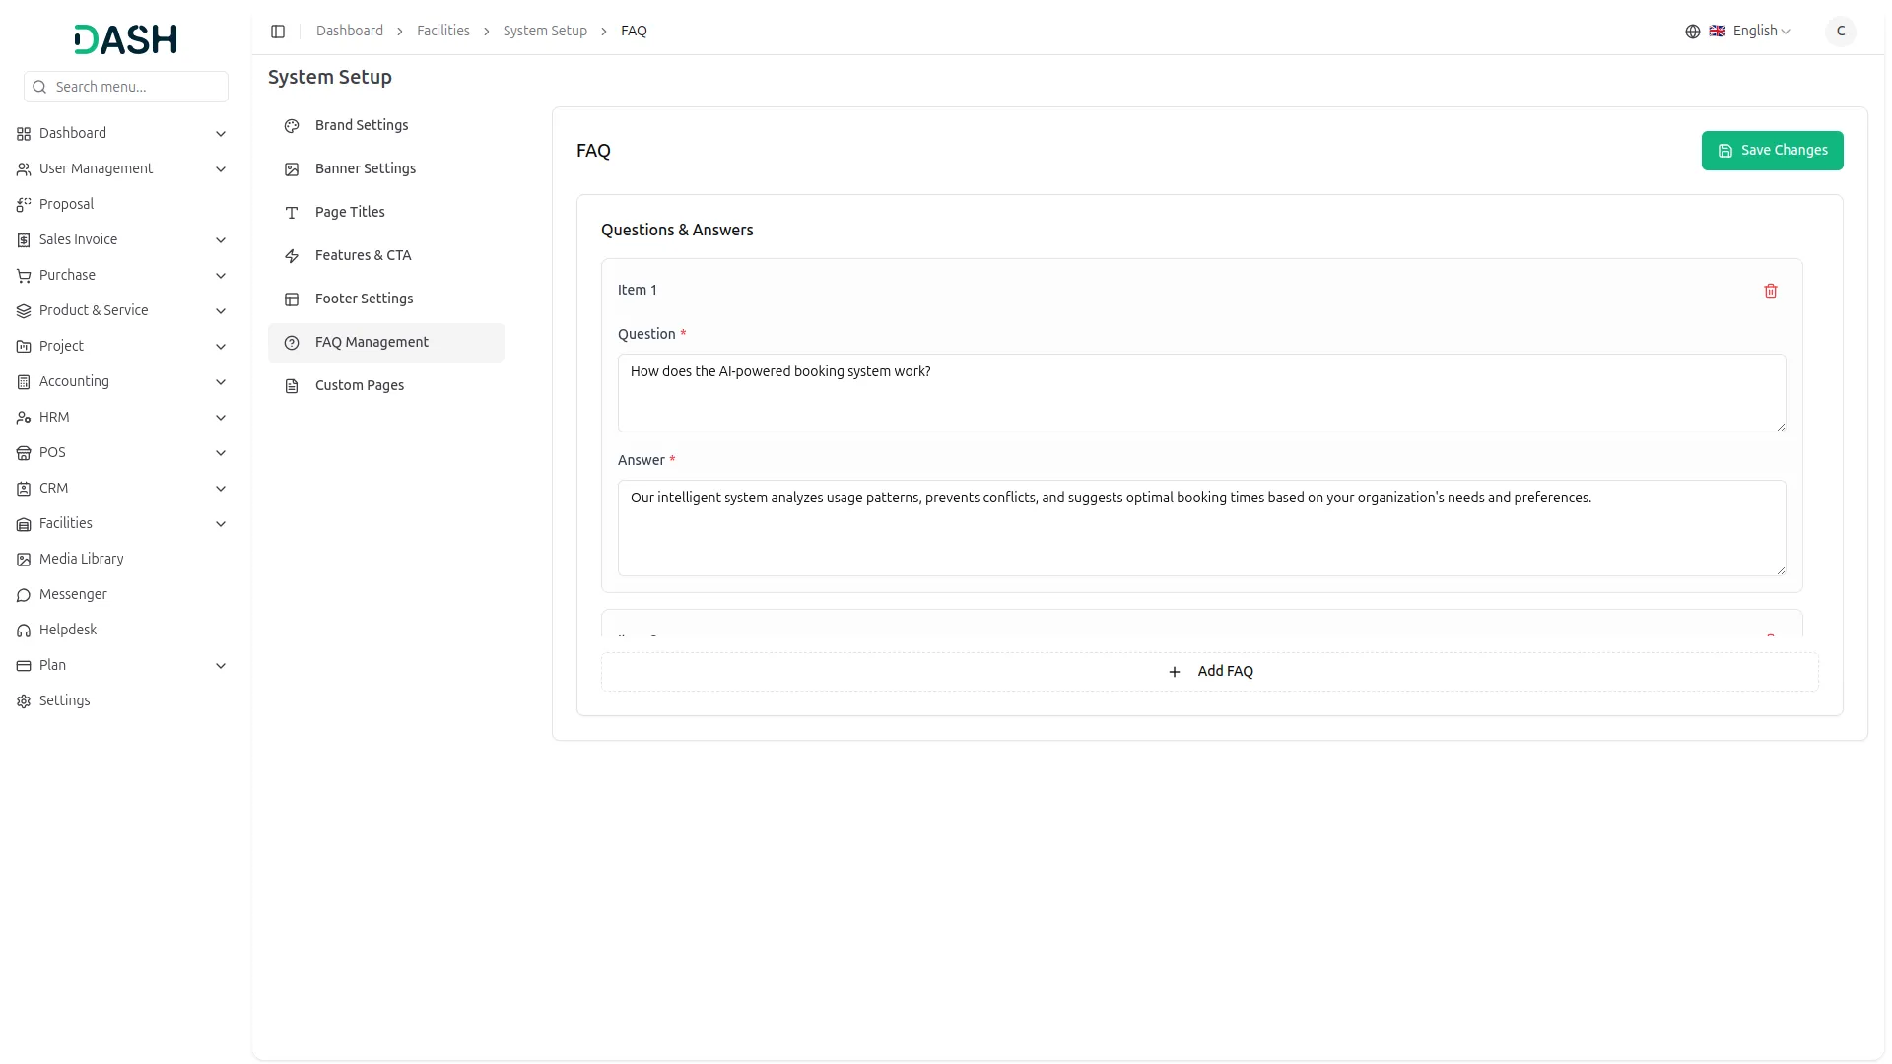Open Brand Settings palette icon

[x=292, y=126]
